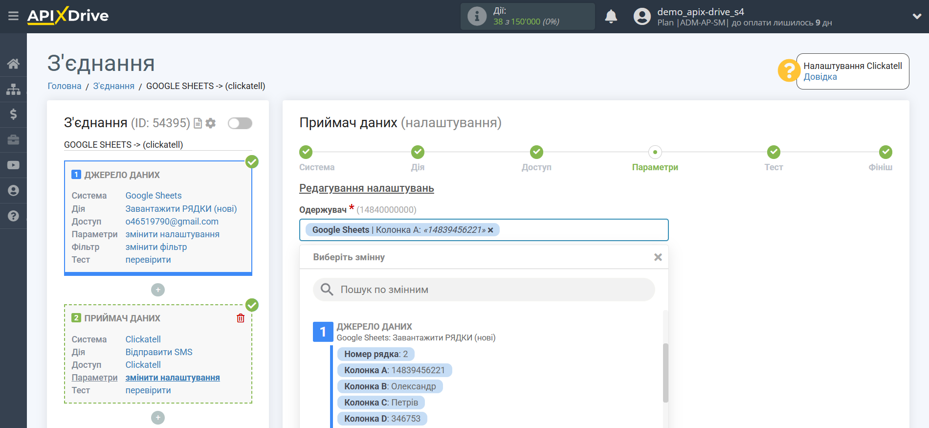Open Завантажити РЯДКИ (нові) action link

[x=181, y=209]
